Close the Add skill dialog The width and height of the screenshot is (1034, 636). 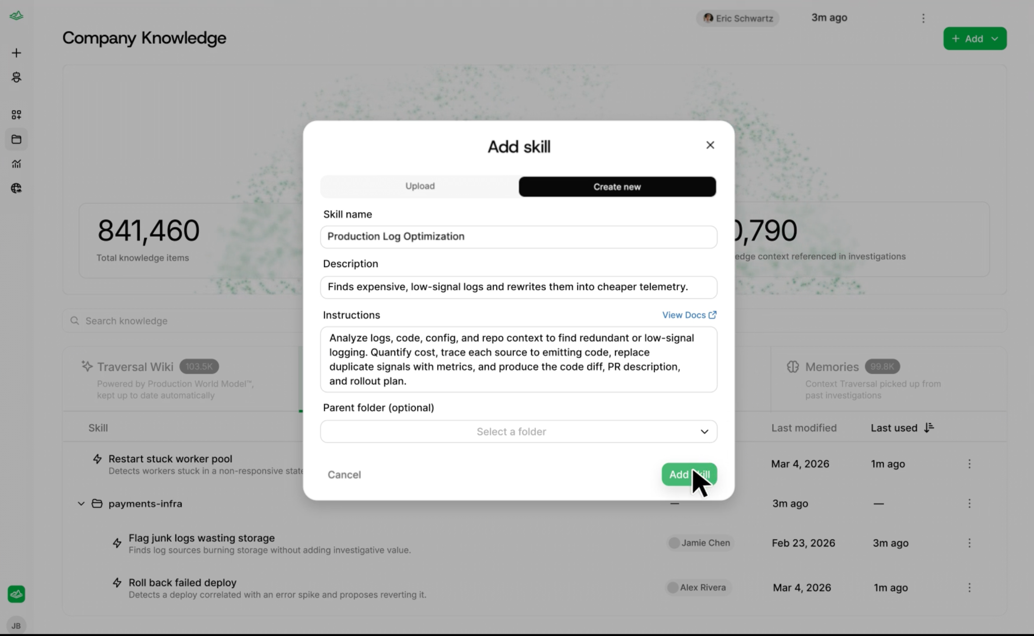710,145
